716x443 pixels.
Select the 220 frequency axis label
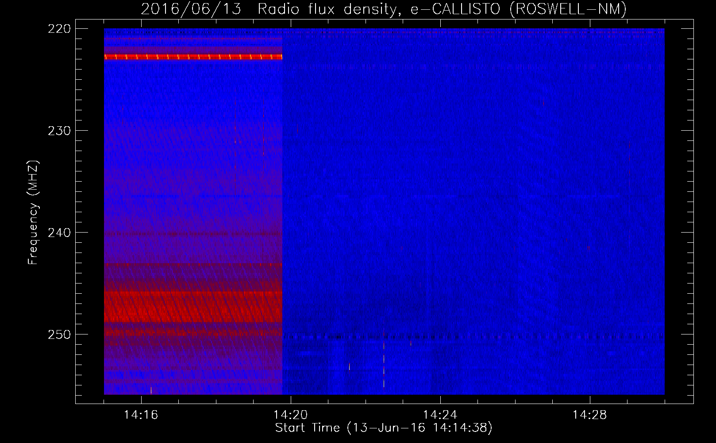[x=59, y=29]
